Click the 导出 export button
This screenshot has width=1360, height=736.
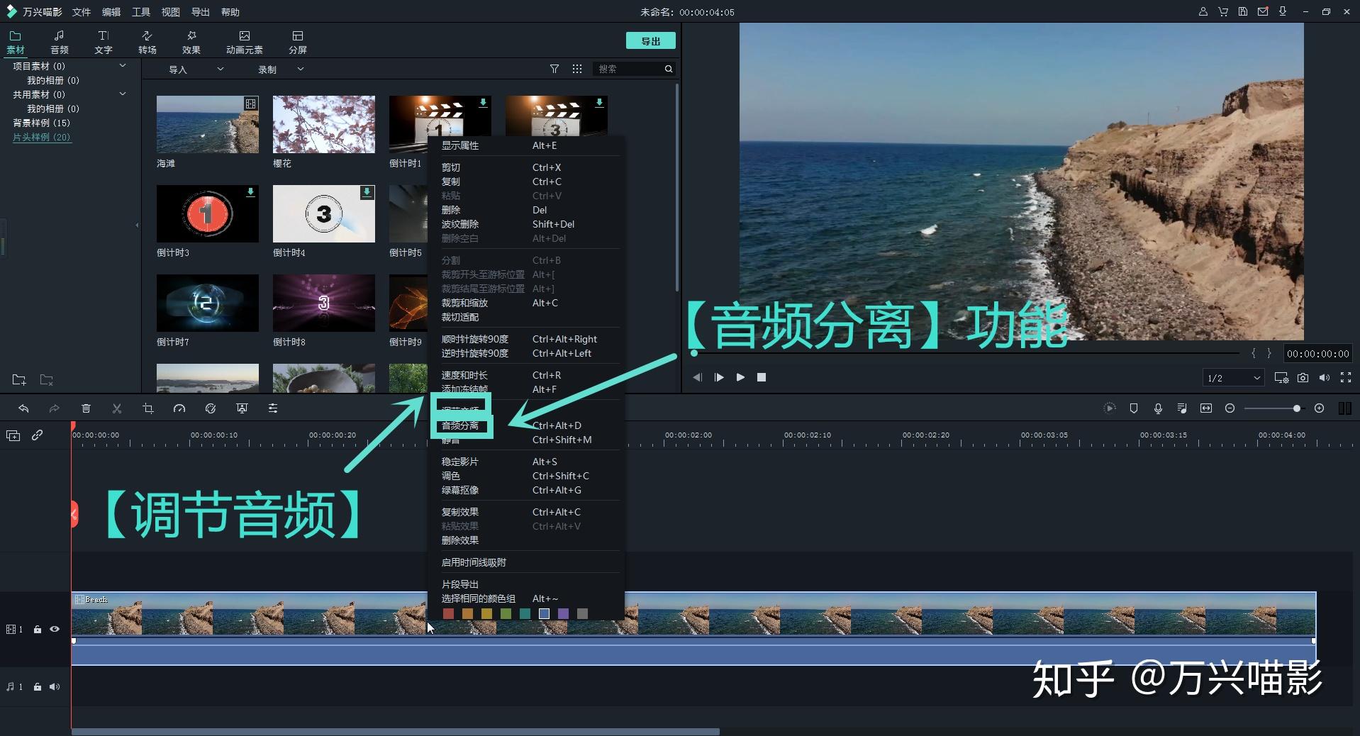(x=650, y=41)
